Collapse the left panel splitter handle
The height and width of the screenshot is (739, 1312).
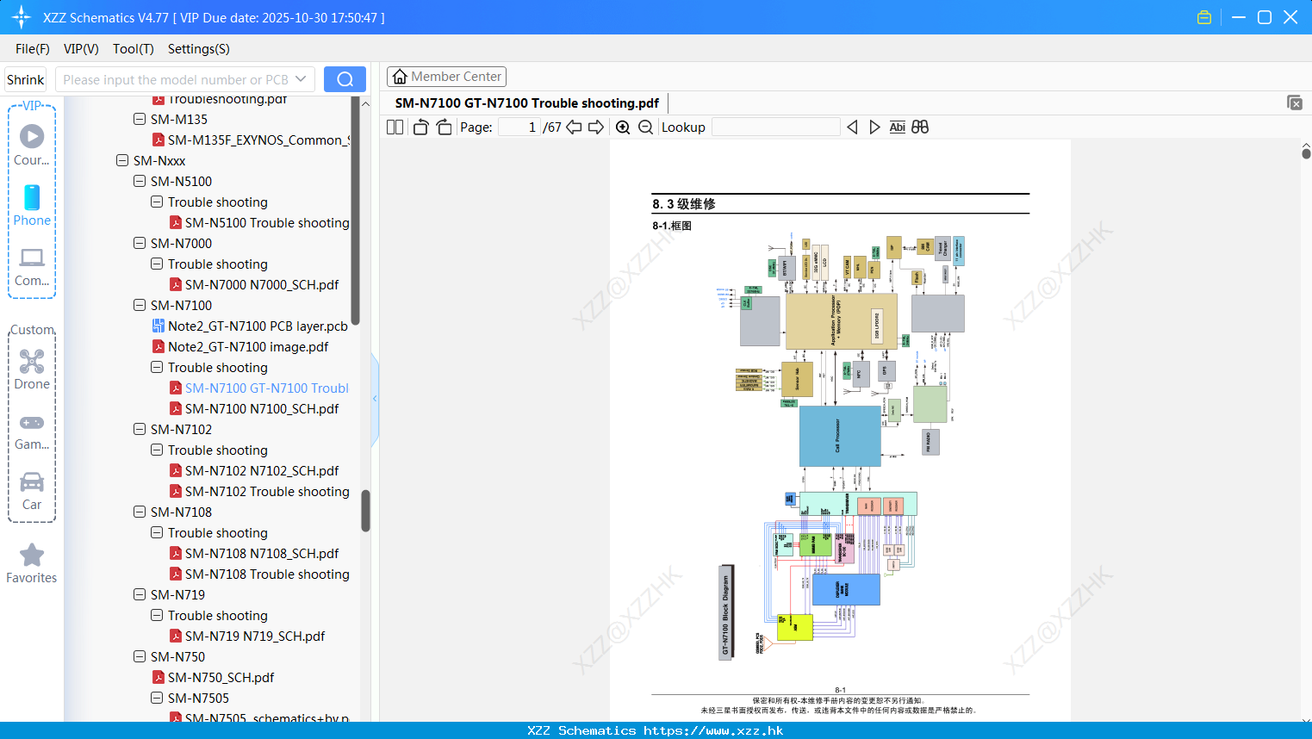[375, 399]
